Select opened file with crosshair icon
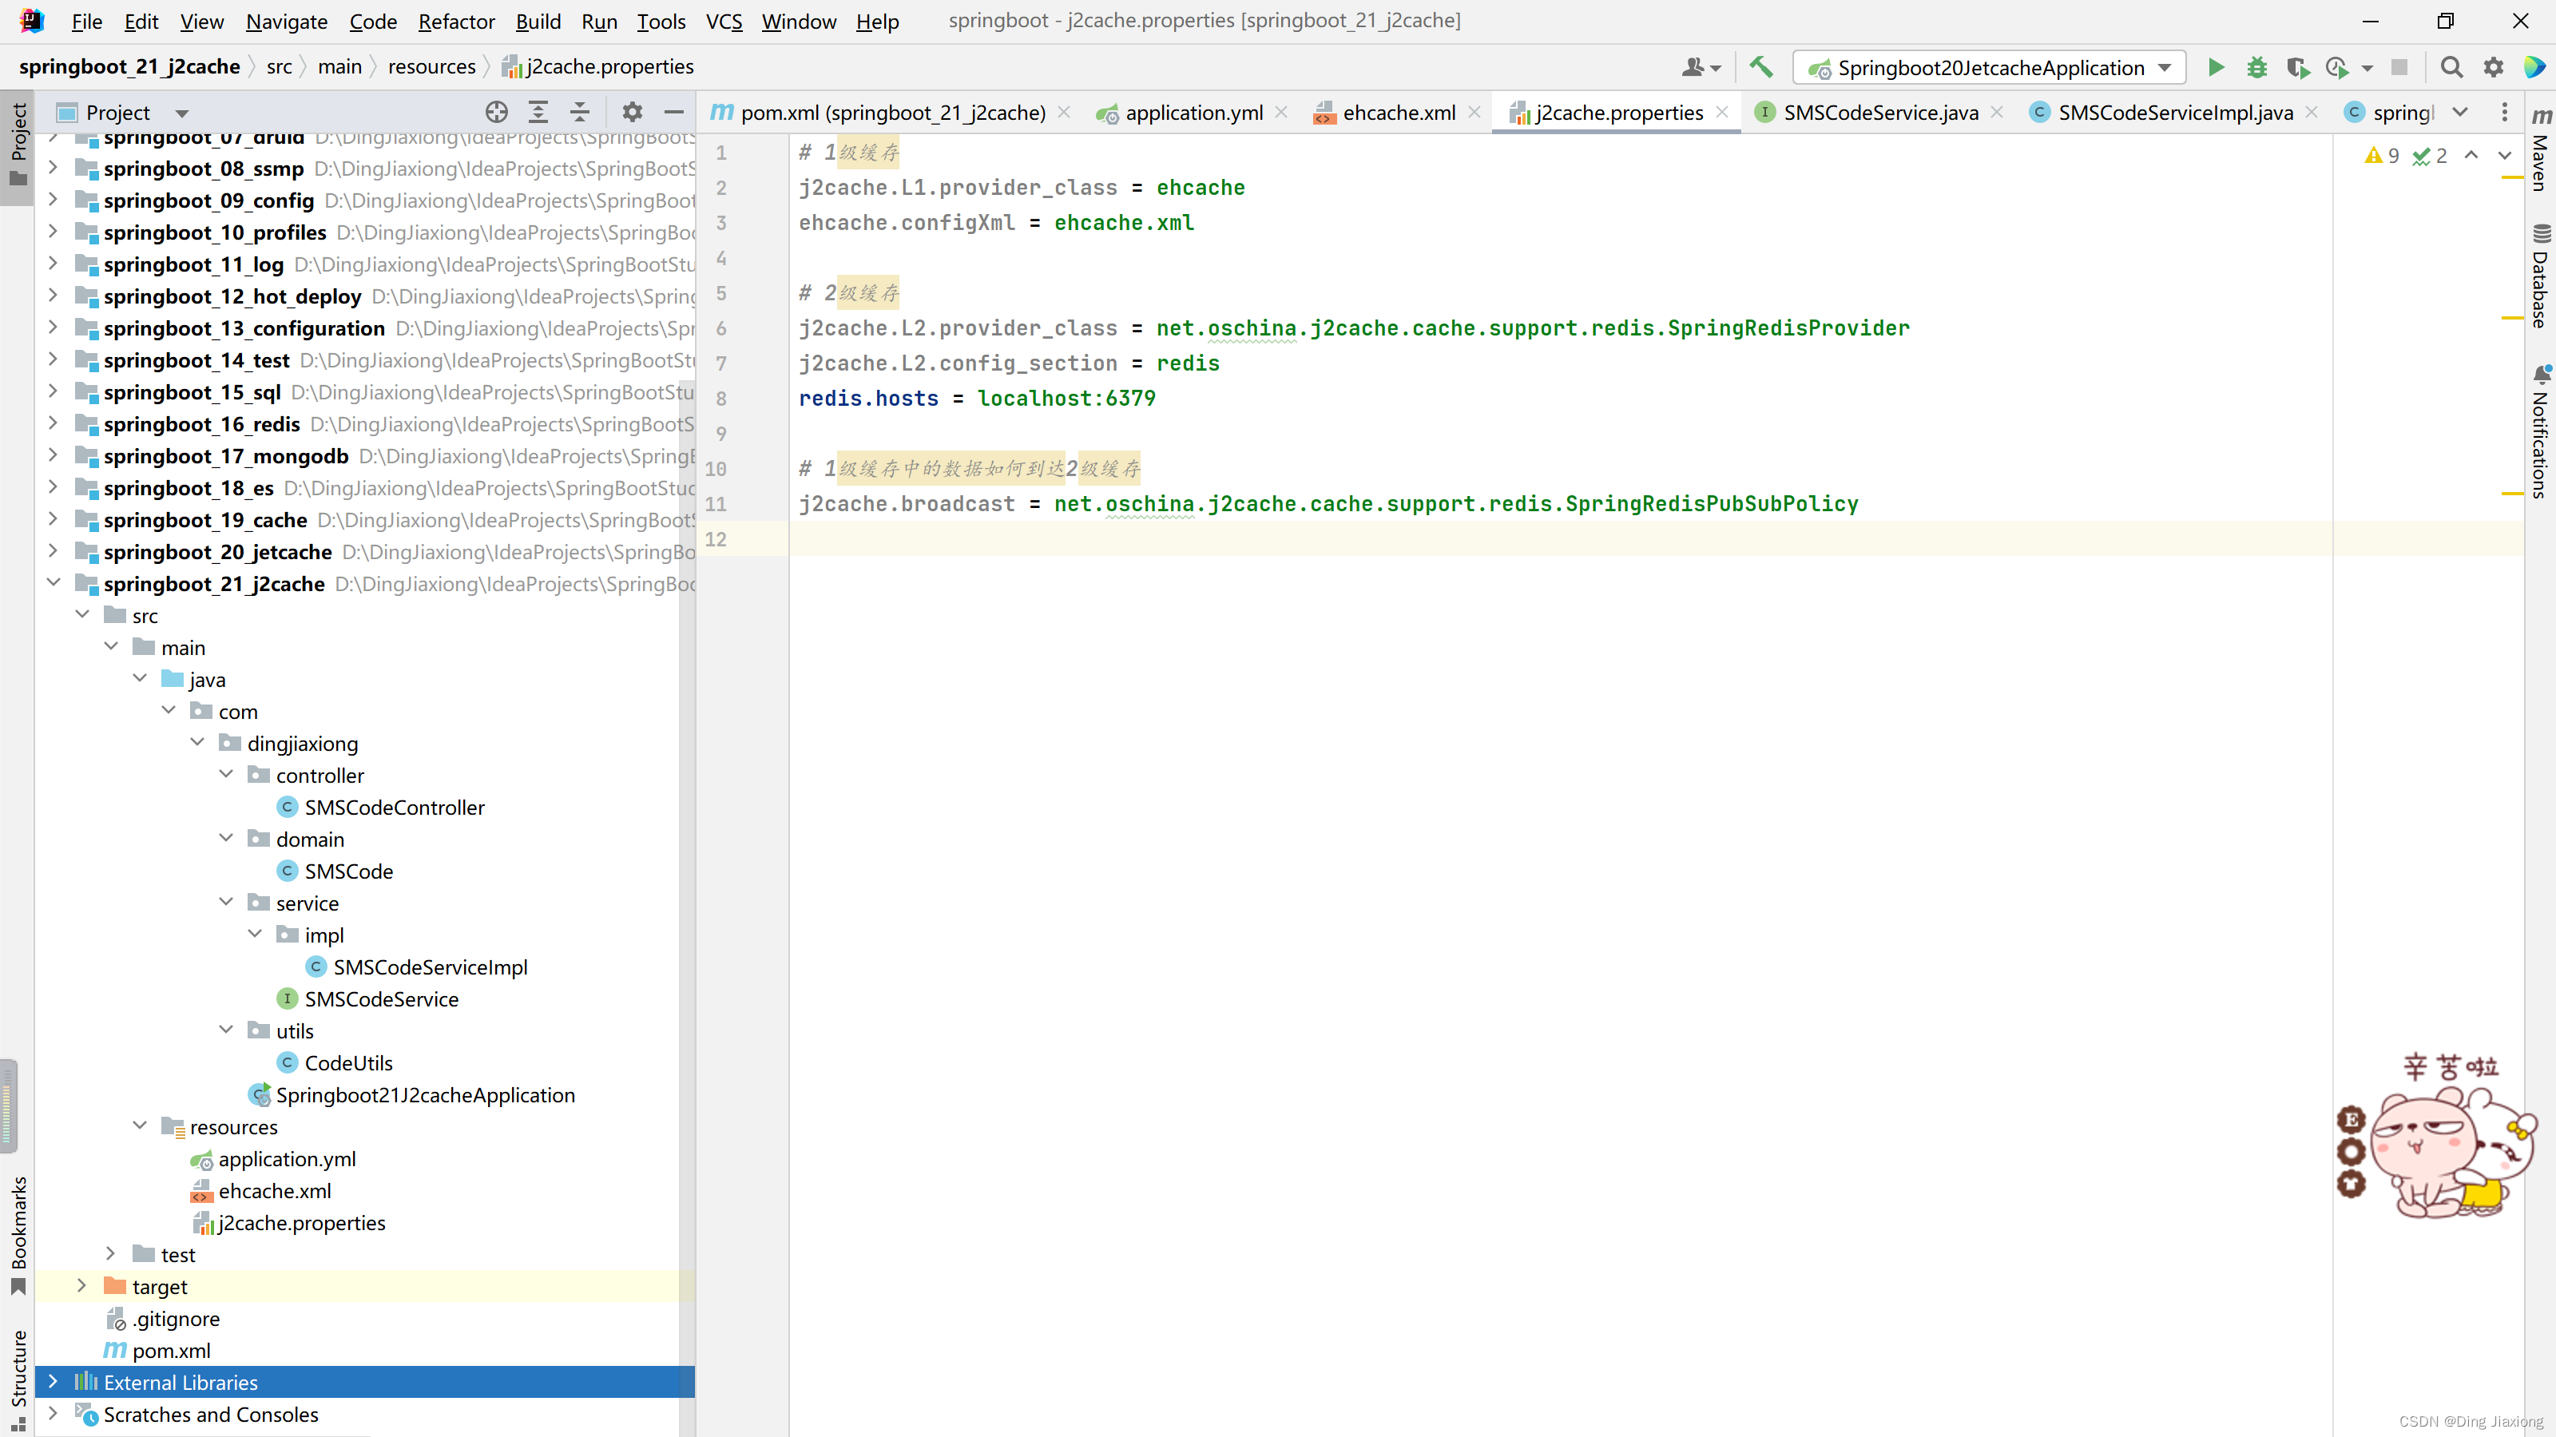This screenshot has height=1437, width=2556. pyautogui.click(x=496, y=112)
